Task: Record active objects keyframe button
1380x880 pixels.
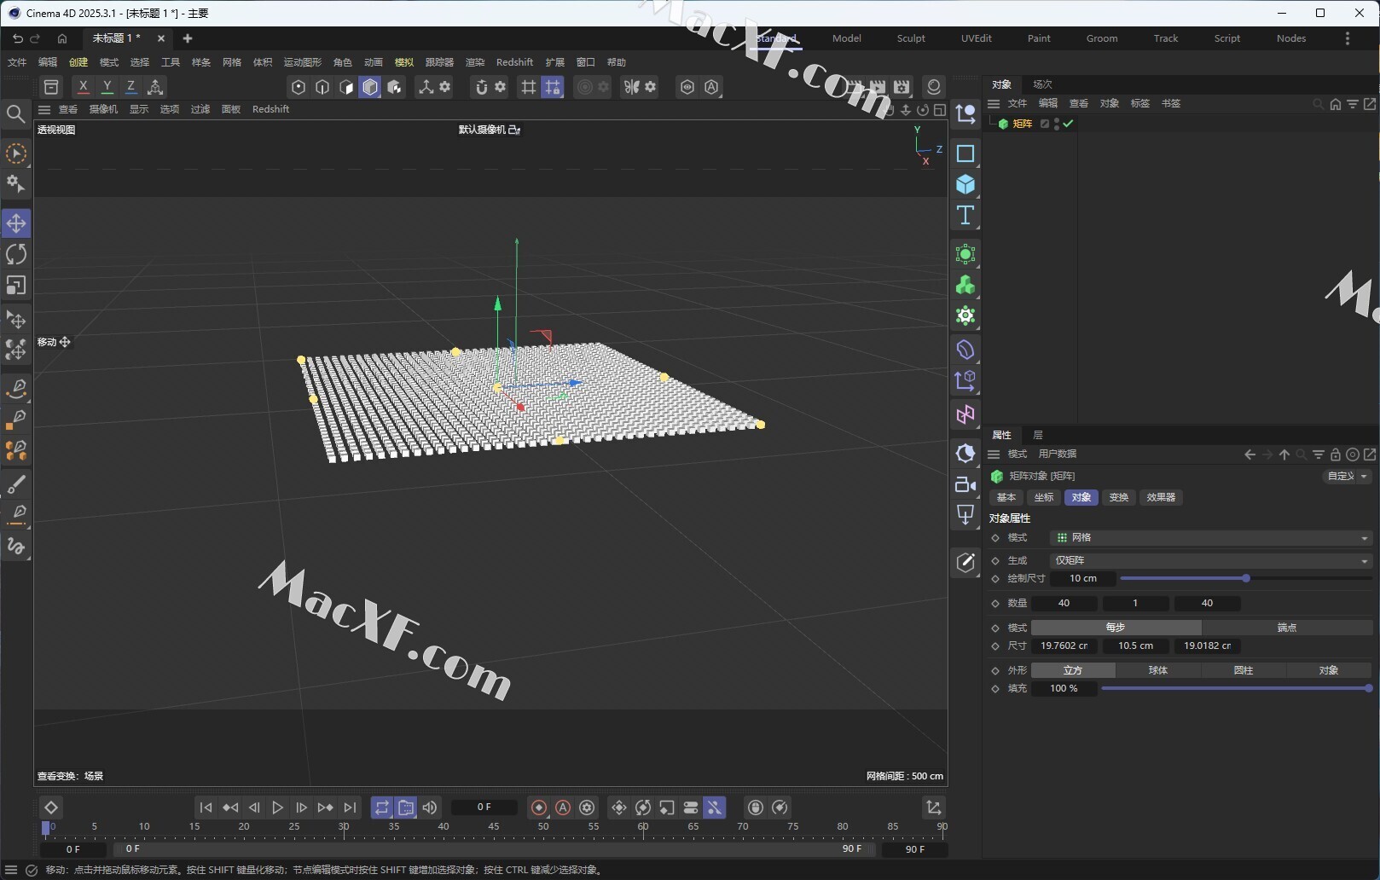Action: click(539, 808)
